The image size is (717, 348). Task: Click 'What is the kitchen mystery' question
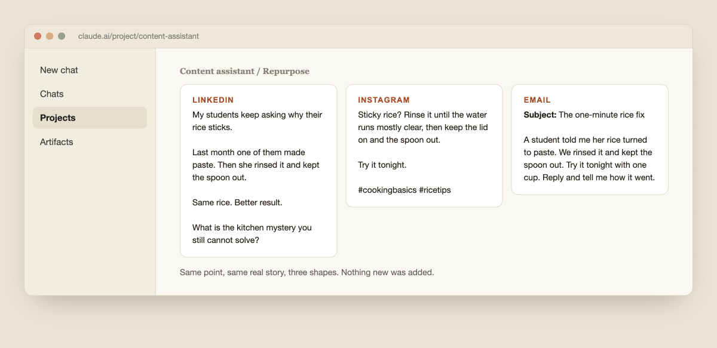[252, 234]
